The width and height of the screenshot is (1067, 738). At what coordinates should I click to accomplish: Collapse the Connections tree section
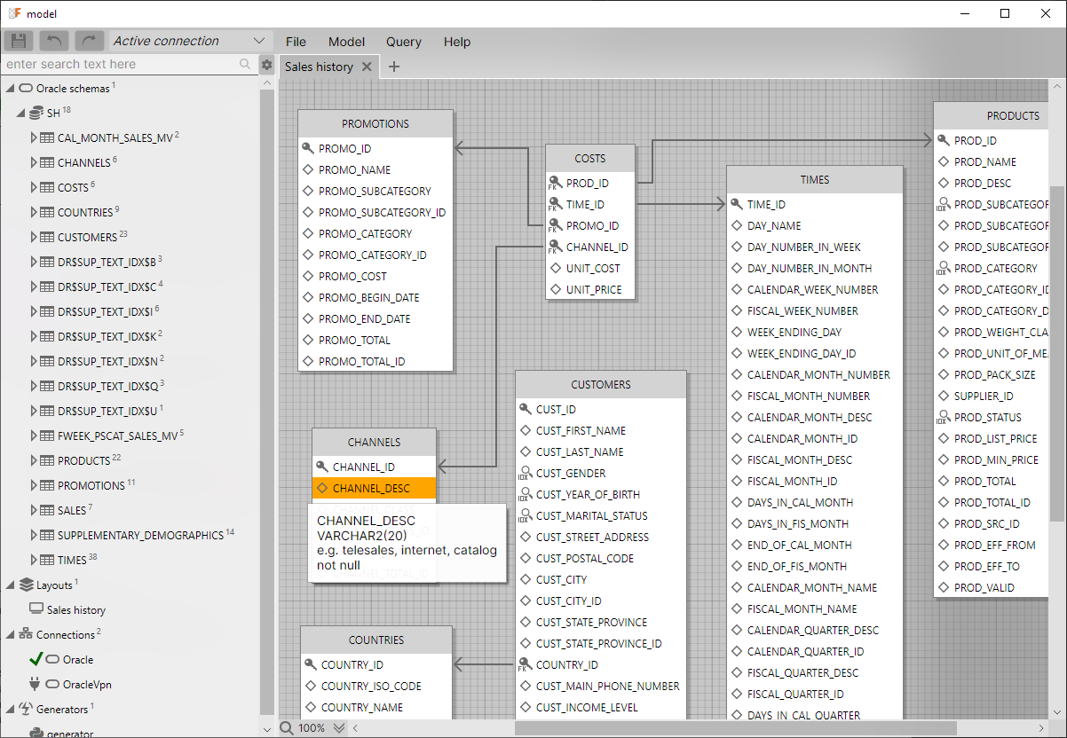(11, 635)
